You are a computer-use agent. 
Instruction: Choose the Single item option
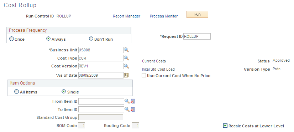point(64,92)
